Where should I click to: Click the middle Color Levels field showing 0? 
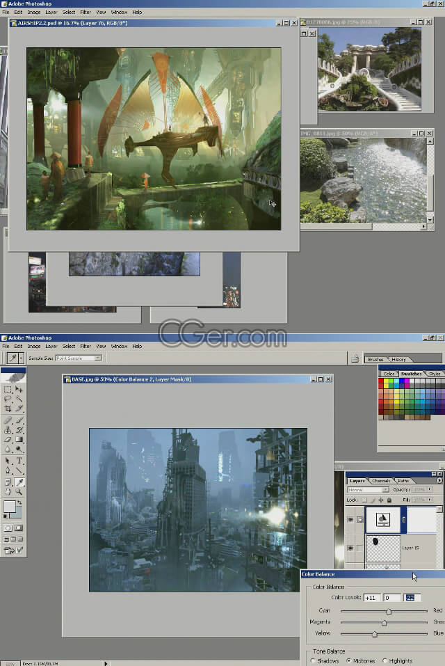tap(391, 597)
